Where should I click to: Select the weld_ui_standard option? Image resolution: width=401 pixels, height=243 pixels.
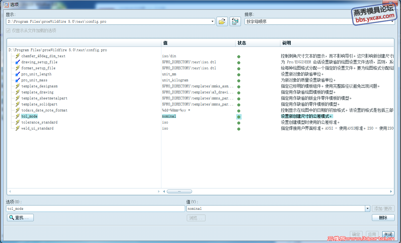tap(37, 128)
